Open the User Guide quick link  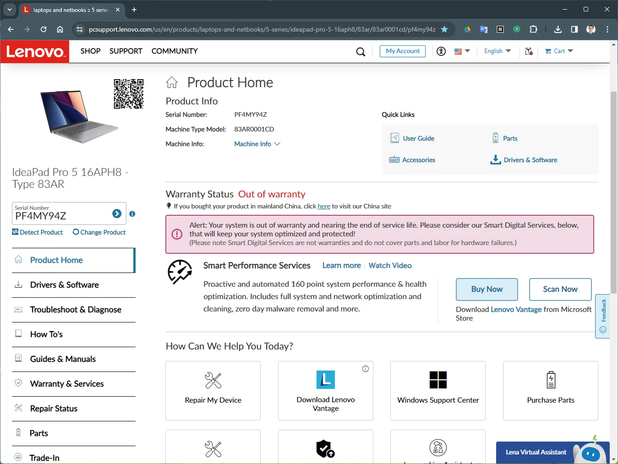[x=412, y=138]
